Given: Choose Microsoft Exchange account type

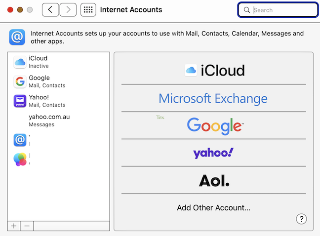Looking at the screenshot, I should 214,98.
